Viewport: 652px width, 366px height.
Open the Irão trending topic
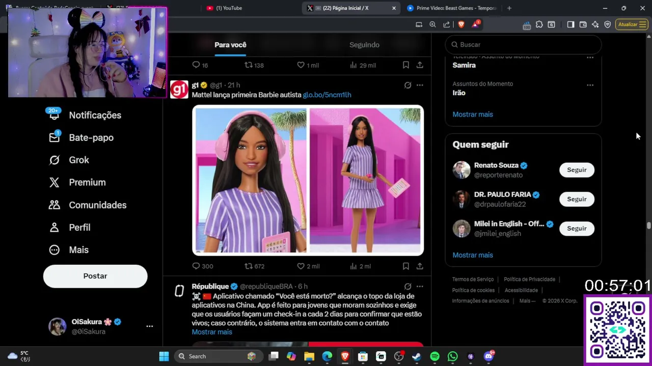coord(459,93)
